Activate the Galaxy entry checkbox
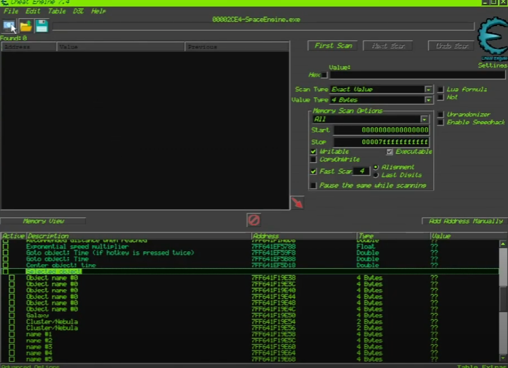Screen dimensions: 508x368 pos(12,315)
